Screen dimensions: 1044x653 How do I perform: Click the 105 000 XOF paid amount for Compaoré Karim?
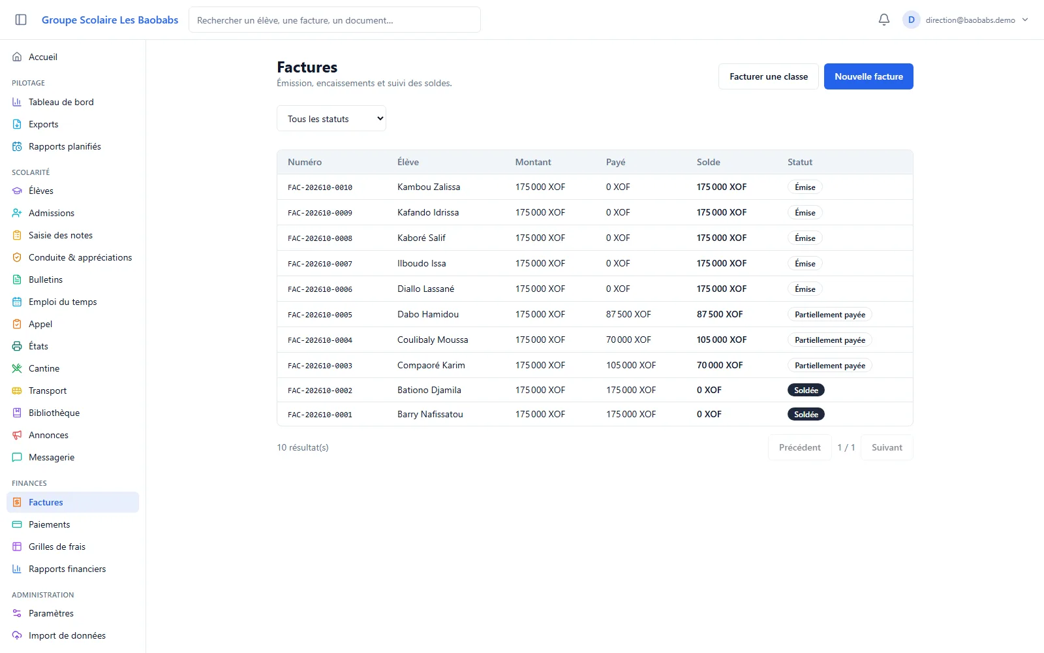tap(631, 365)
